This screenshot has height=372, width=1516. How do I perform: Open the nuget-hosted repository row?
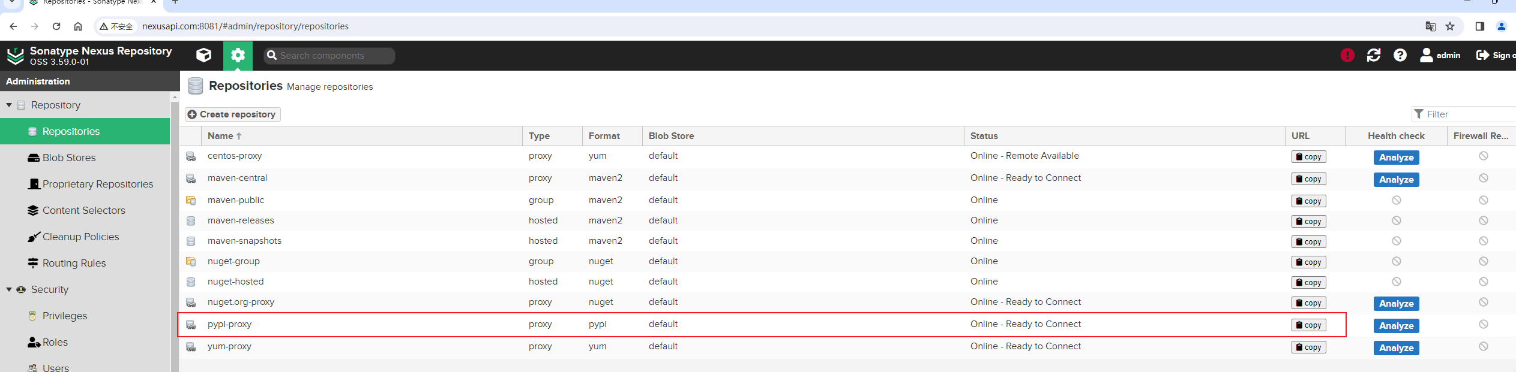coord(847,282)
